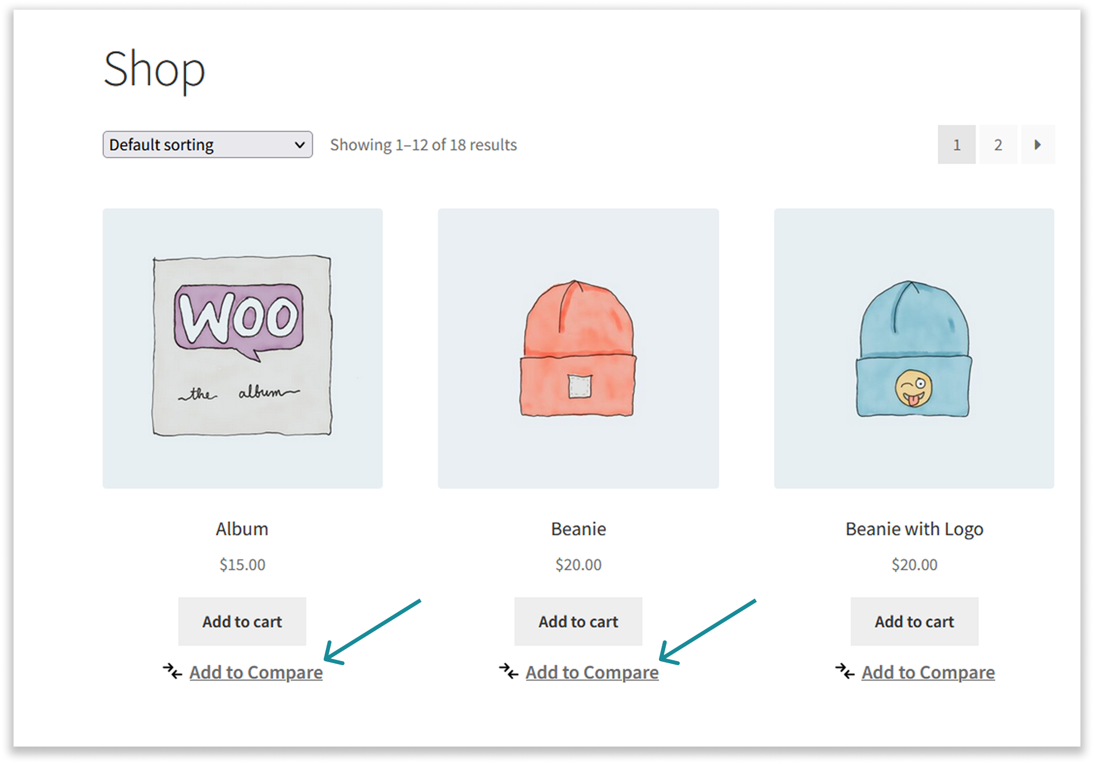Click compare arrows icon under Beanie
The height and width of the screenshot is (764, 1094).
tap(508, 671)
